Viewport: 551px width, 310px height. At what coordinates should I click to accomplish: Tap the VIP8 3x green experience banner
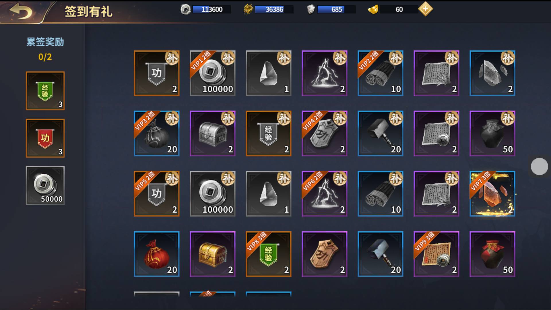point(268,254)
